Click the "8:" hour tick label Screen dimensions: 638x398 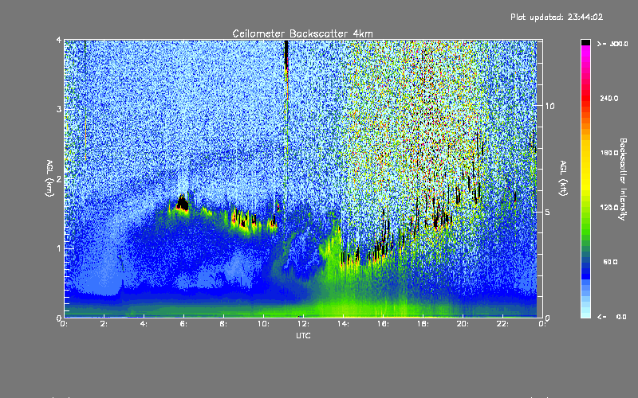click(x=224, y=324)
